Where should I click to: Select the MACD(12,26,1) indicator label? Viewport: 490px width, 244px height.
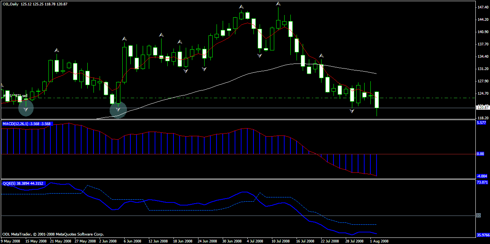(x=27, y=124)
